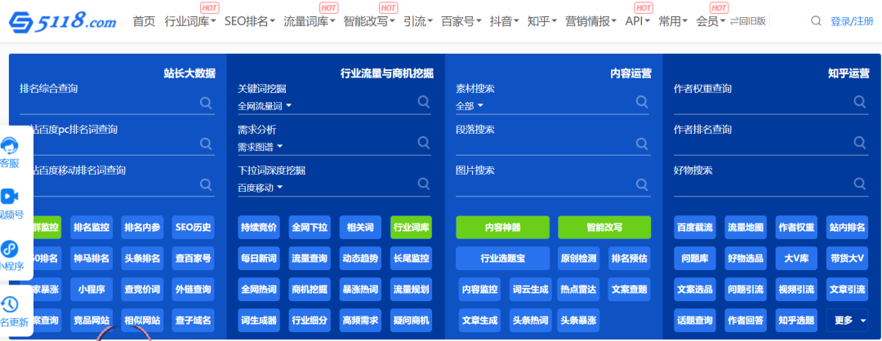Open the 排名更新 clock icon in sidebar

tap(10, 305)
